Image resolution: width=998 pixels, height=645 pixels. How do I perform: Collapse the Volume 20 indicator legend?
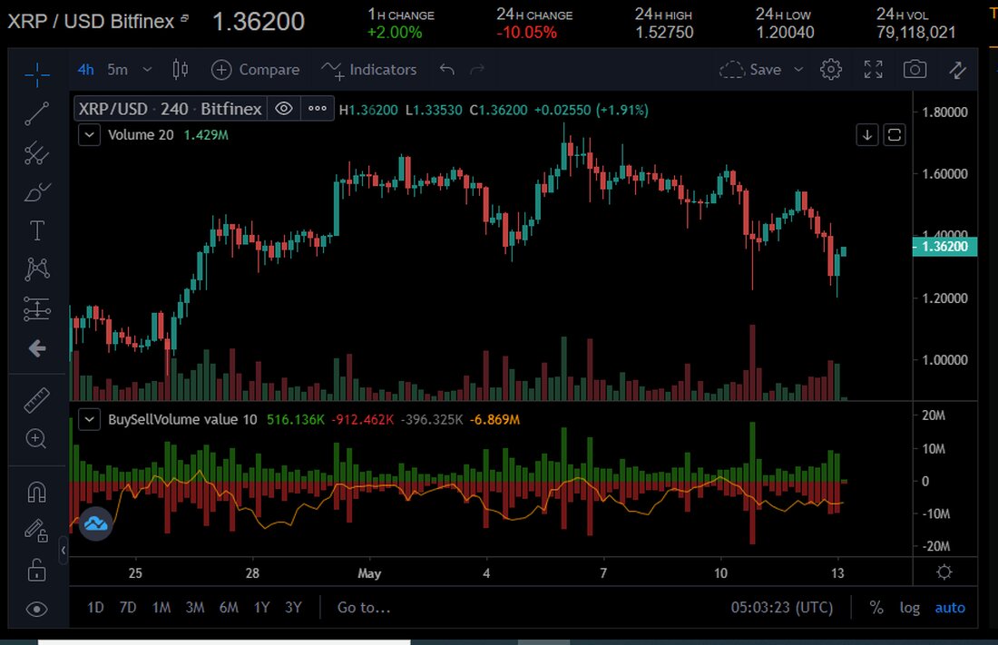click(89, 135)
